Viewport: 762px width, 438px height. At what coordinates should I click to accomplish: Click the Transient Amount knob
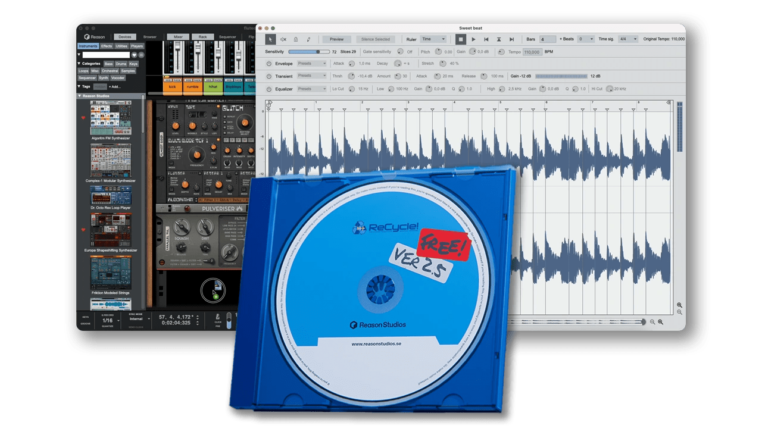[x=396, y=76]
